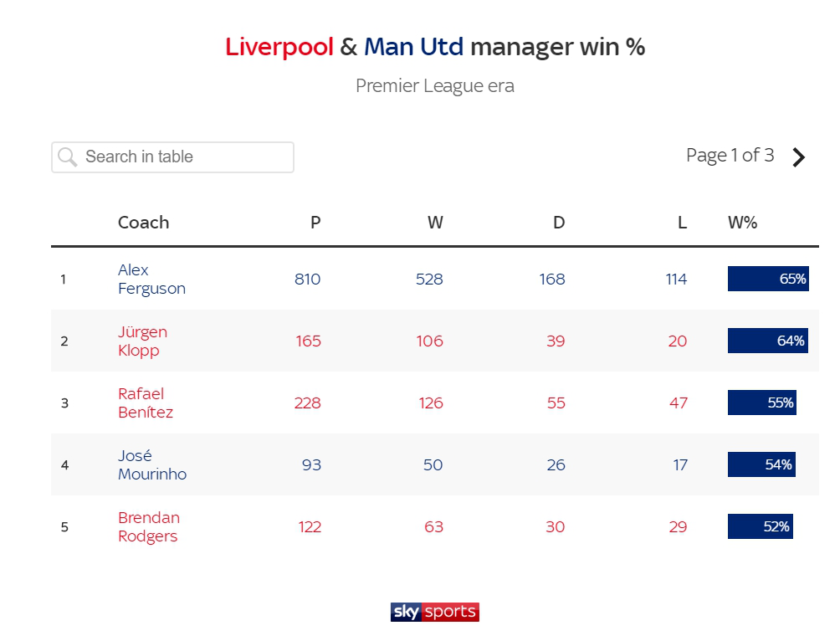Go to next page with chevron arrow
840x636 pixels.
(799, 157)
